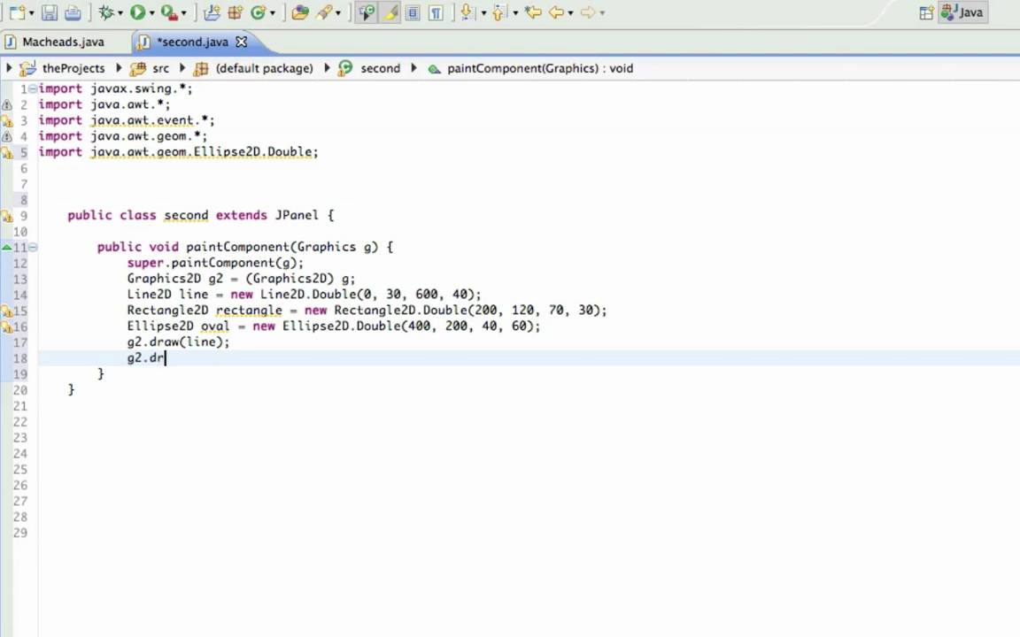Screen dimensions: 1020x637
Task: Toggle Breadcrumb navigation button
Action: pos(367,12)
